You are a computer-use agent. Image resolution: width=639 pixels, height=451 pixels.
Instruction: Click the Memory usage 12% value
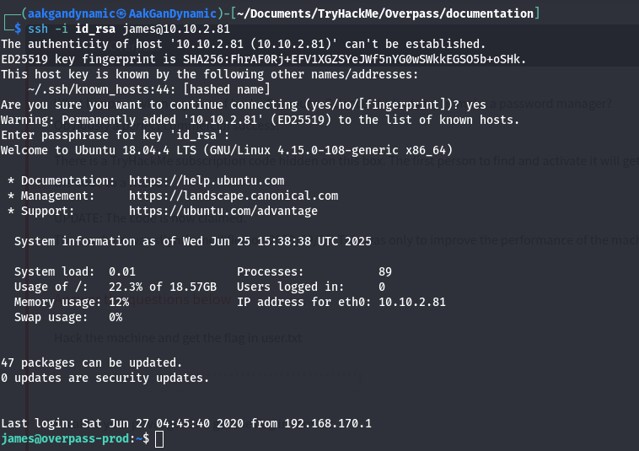click(x=119, y=302)
